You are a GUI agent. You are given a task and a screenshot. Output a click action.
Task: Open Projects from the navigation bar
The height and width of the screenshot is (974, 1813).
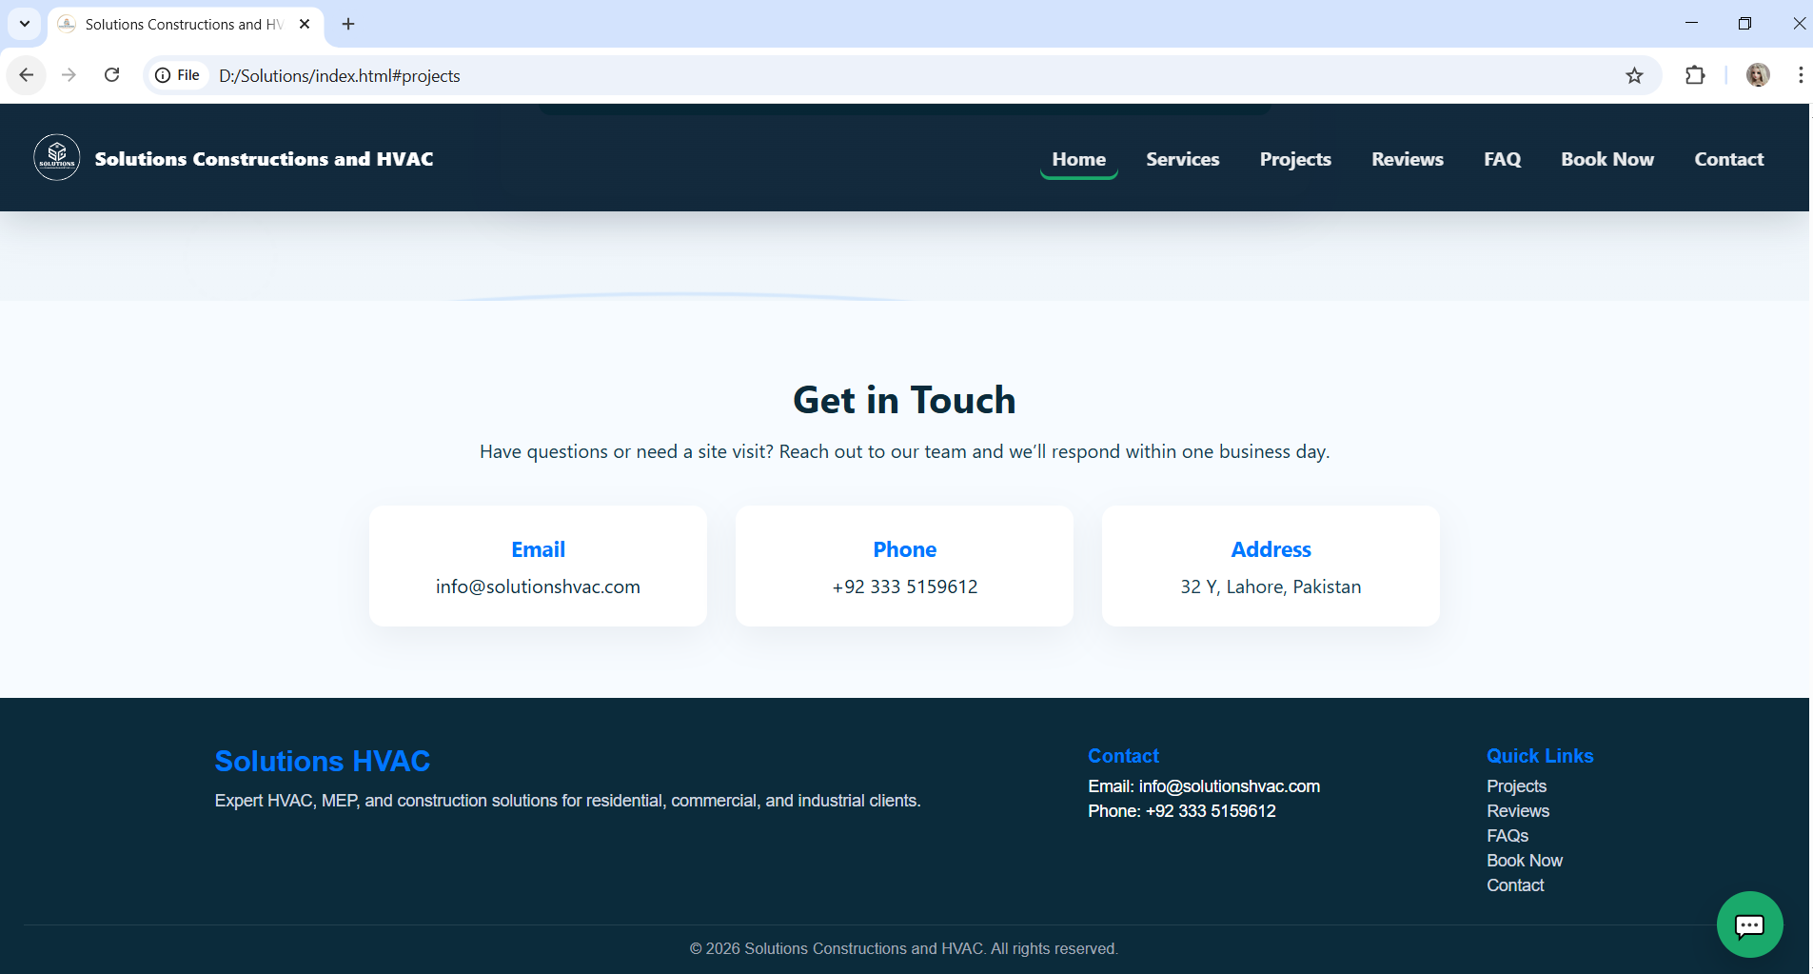(1295, 159)
